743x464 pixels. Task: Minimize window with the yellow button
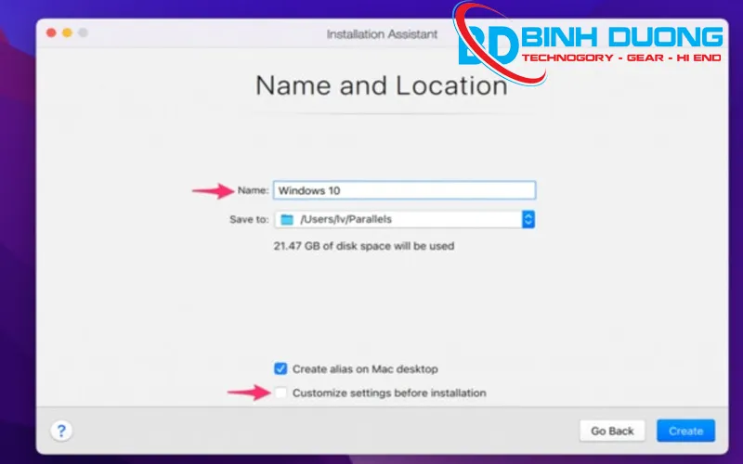tap(67, 32)
